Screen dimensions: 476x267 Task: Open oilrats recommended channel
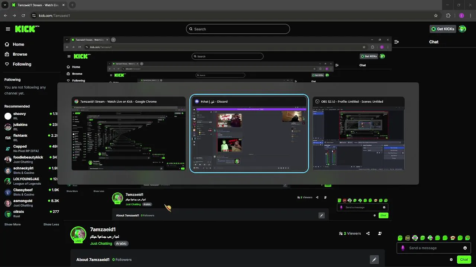32,214
